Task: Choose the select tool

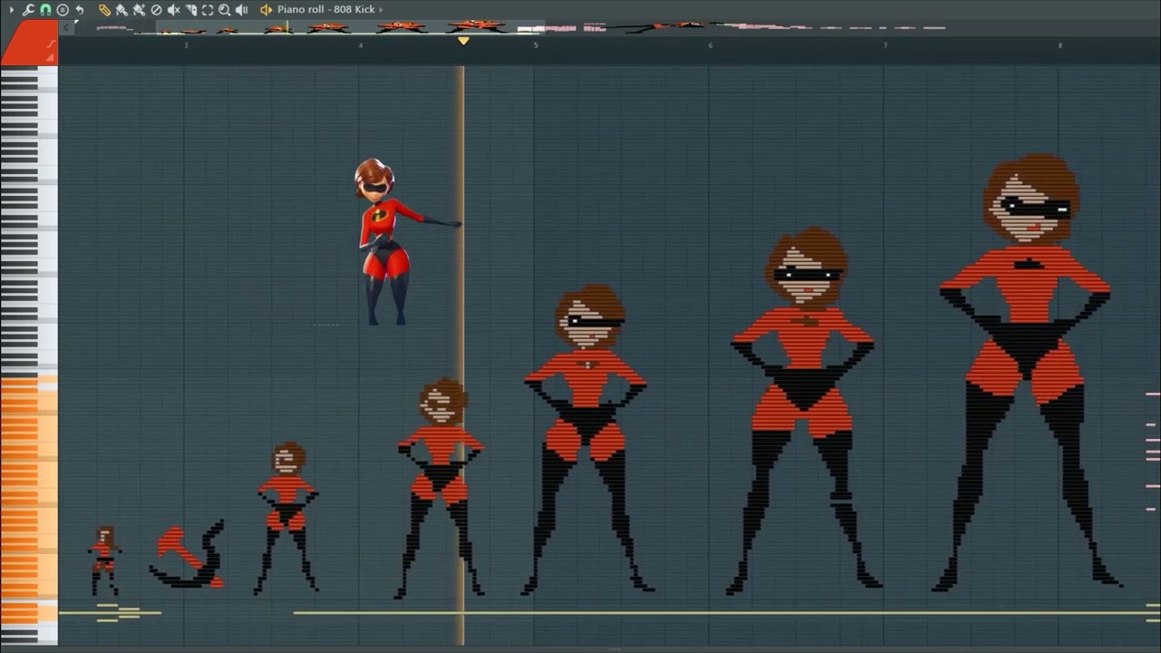Action: (x=208, y=9)
